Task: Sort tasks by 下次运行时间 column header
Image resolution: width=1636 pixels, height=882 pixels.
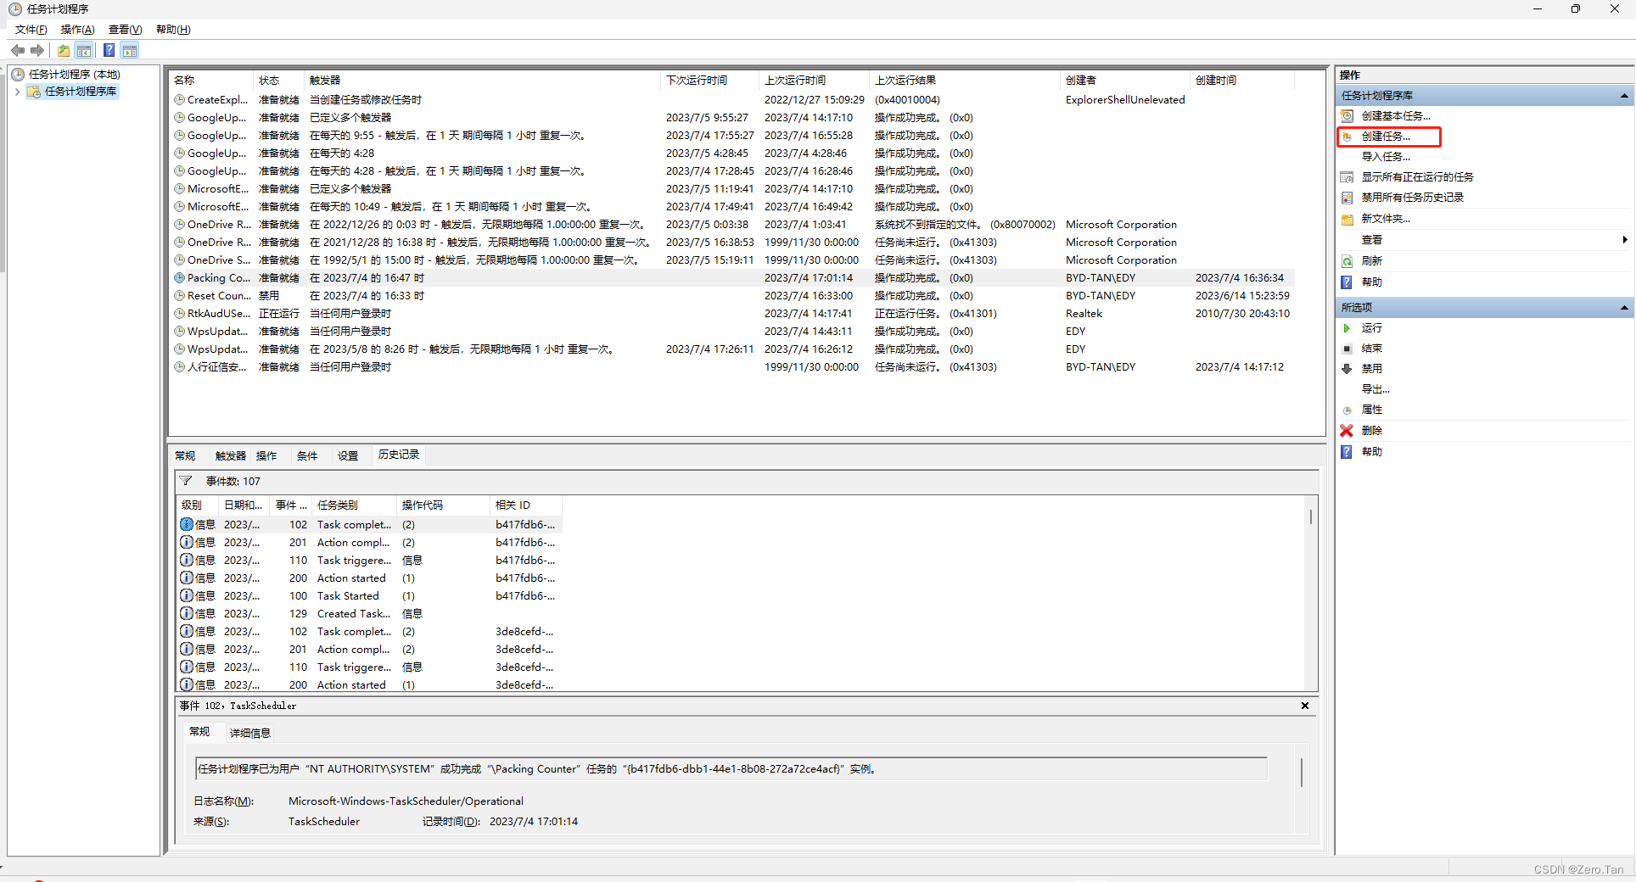Action: pyautogui.click(x=709, y=81)
